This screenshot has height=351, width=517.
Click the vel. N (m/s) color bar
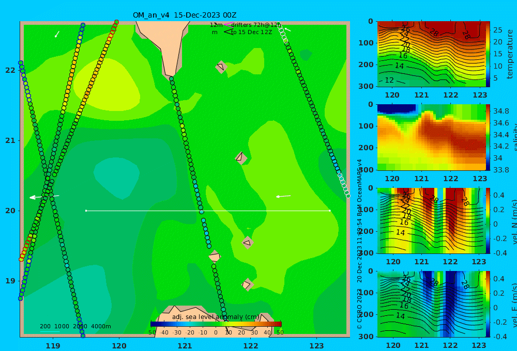[488, 220]
